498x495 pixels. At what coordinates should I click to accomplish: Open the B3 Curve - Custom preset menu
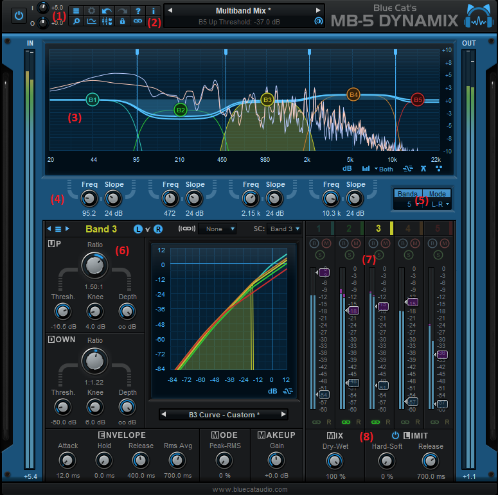(x=224, y=415)
